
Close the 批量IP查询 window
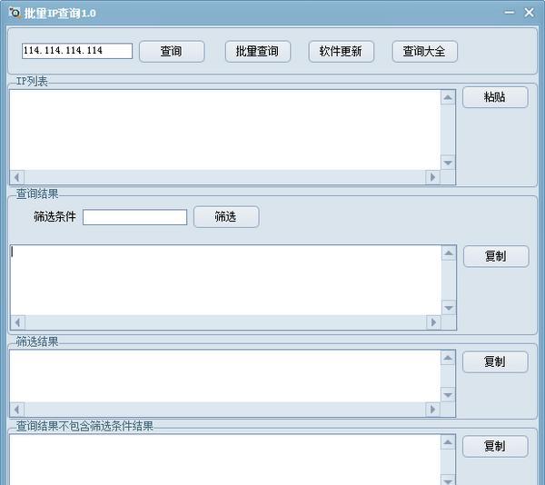click(x=529, y=13)
